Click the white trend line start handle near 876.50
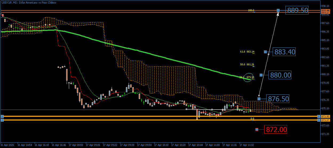Image resolution: width=333 pixels, height=148 pixels. click(x=259, y=95)
